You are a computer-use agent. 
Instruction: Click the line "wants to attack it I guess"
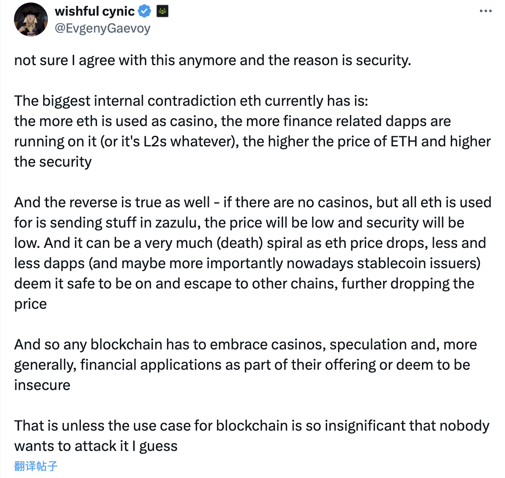point(96,446)
